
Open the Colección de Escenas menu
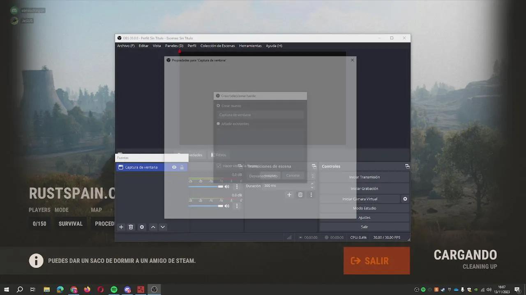click(217, 46)
